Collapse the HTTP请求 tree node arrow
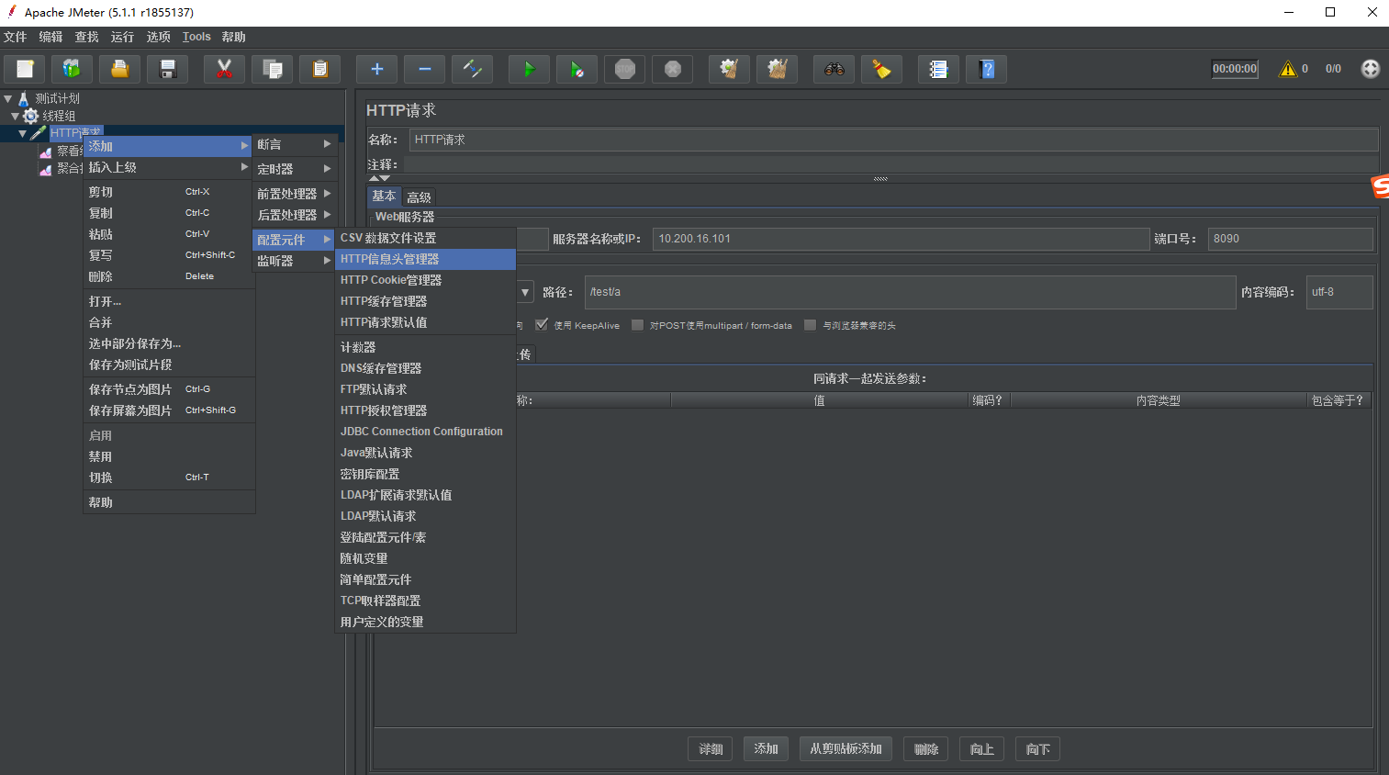Image resolution: width=1389 pixels, height=775 pixels. [x=22, y=133]
